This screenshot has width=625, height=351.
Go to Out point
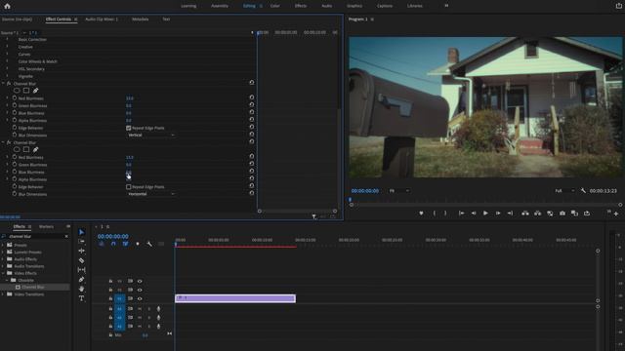click(x=510, y=214)
